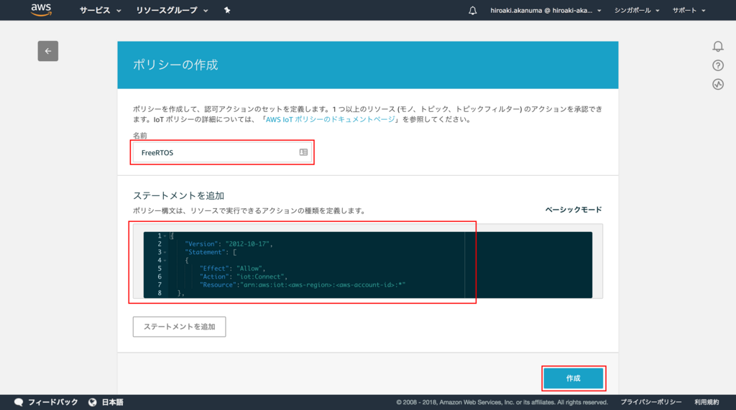Screen dimensions: 736x410
Task: Open the サービス menu
Action: click(x=100, y=10)
